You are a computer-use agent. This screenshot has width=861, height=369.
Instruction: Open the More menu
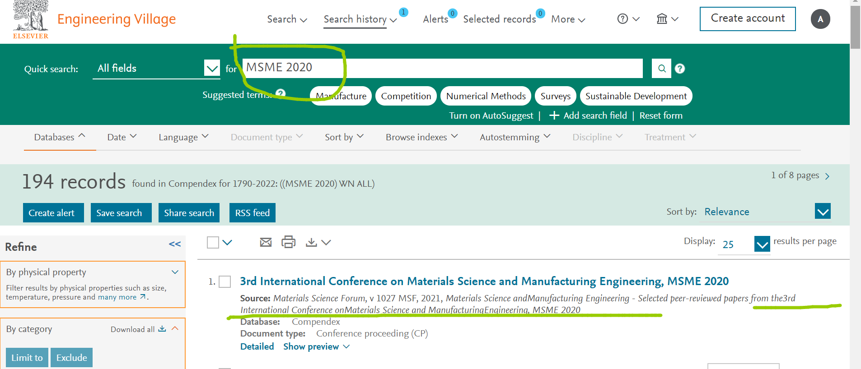coord(568,19)
